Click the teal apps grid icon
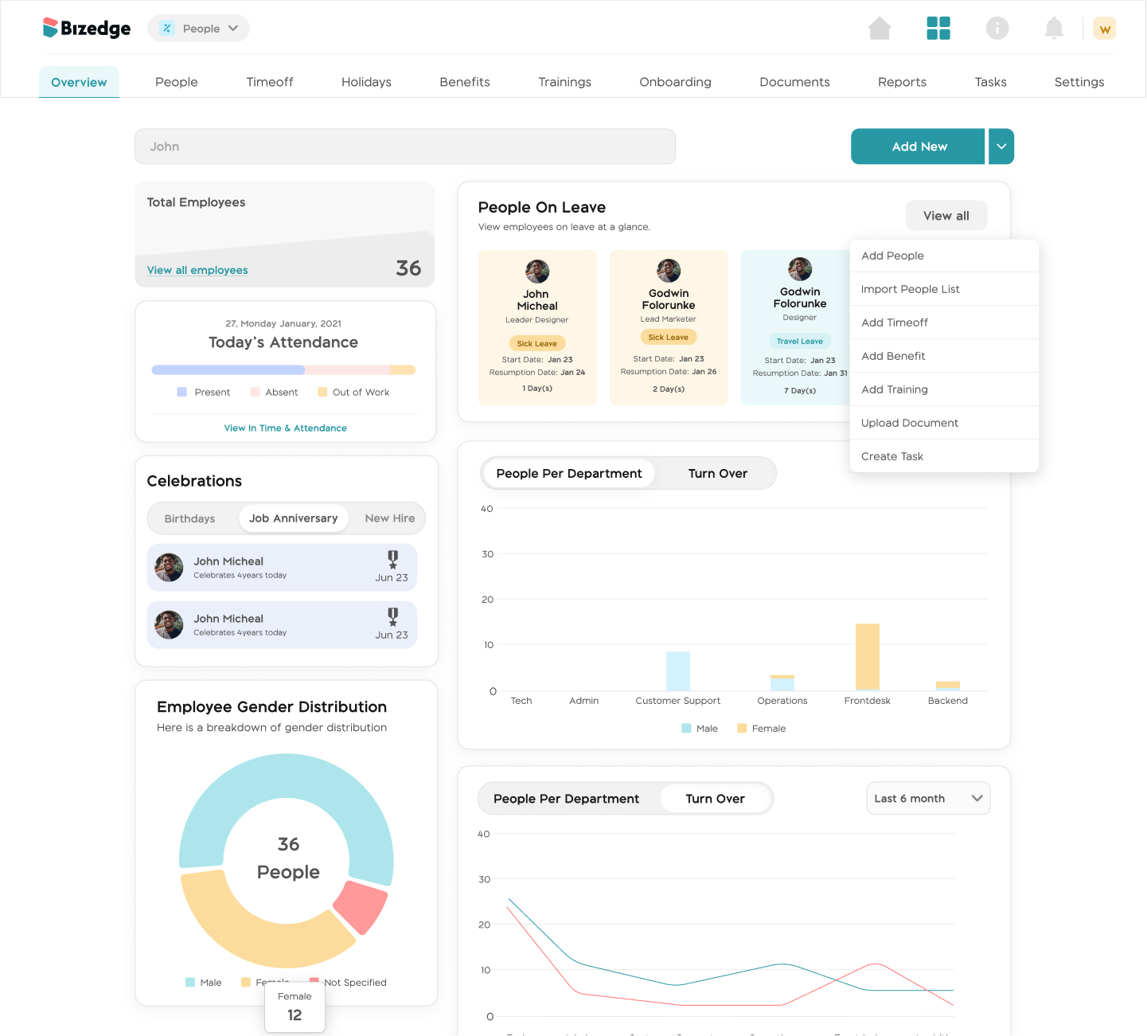The width and height of the screenshot is (1147, 1036). (x=939, y=28)
